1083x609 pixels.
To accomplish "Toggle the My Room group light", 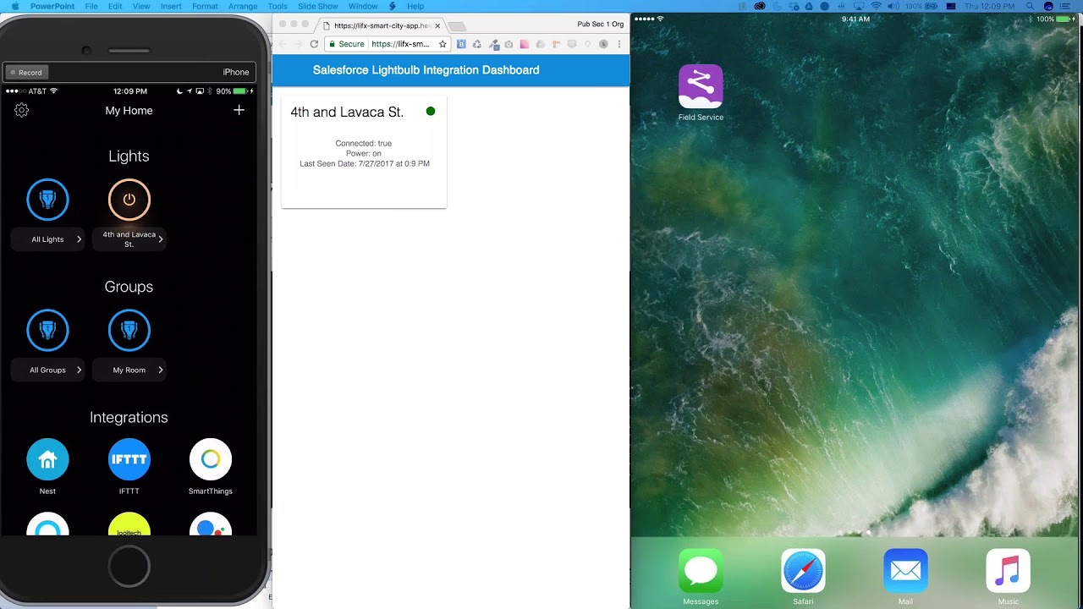I will (129, 330).
